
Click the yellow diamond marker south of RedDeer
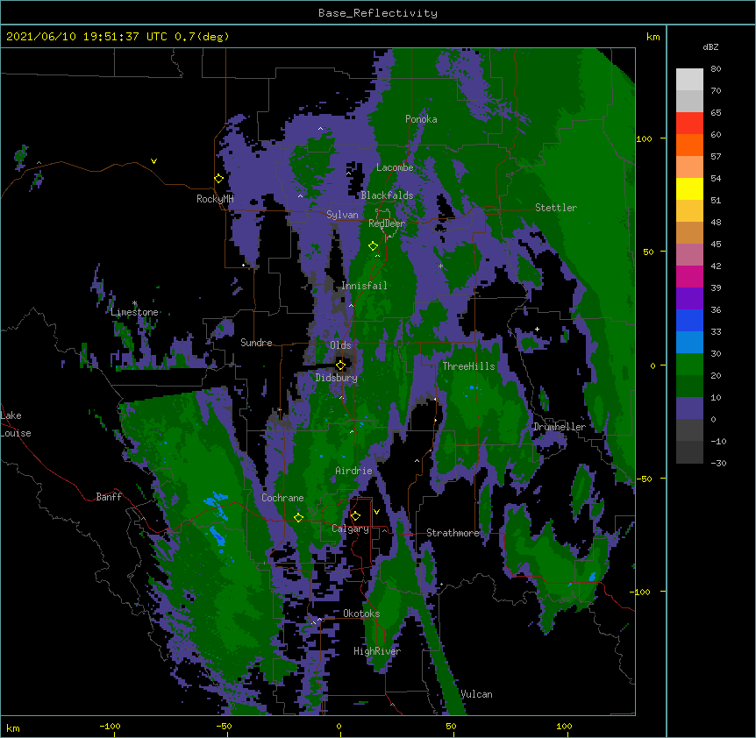(x=373, y=246)
